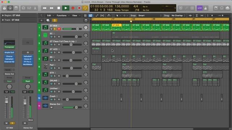Toggle horizontal auto zoom icon

point(202,16)
